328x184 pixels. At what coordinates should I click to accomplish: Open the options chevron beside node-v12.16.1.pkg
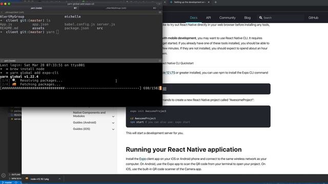(59, 179)
